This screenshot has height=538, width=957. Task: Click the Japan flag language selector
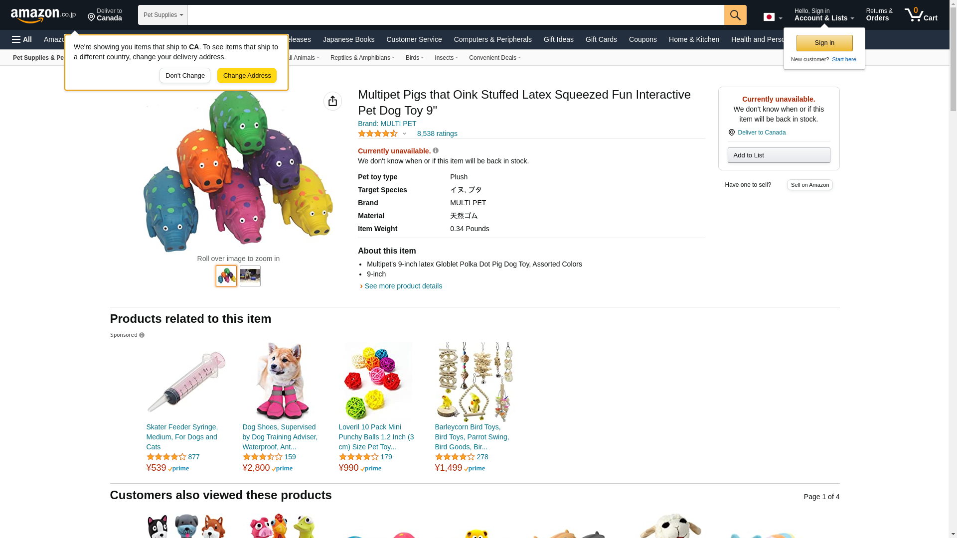772,17
